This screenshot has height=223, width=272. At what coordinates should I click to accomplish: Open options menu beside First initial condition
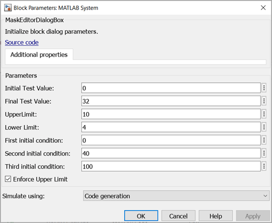click(x=264, y=140)
